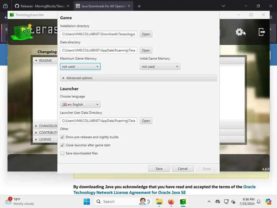277x208 pixels.
Task: Open Data directory folder
Action: point(146,50)
